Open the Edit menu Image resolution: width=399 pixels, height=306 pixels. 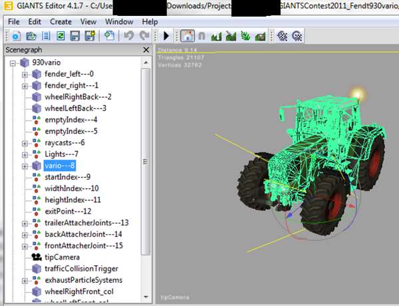[35, 22]
